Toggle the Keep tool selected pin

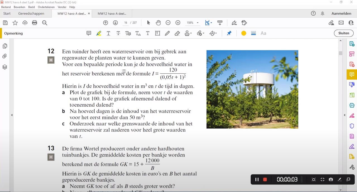point(229,33)
